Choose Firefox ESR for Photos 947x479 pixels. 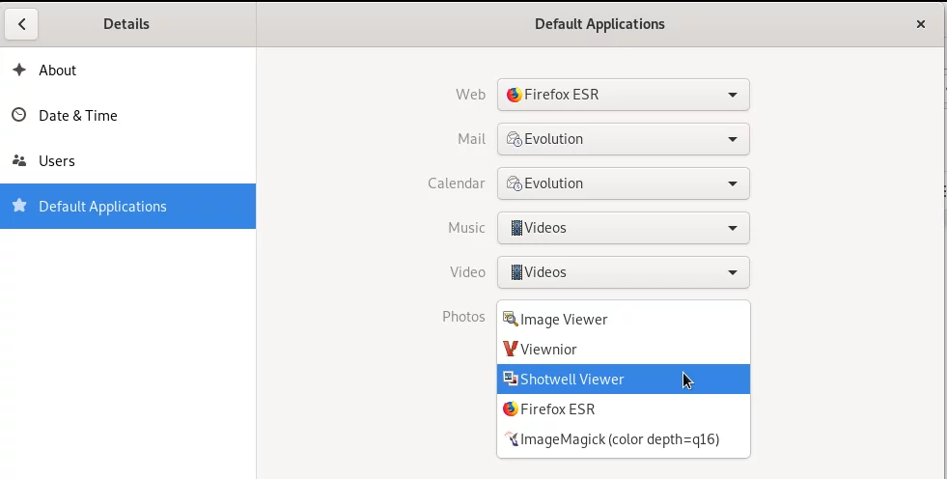coord(624,409)
